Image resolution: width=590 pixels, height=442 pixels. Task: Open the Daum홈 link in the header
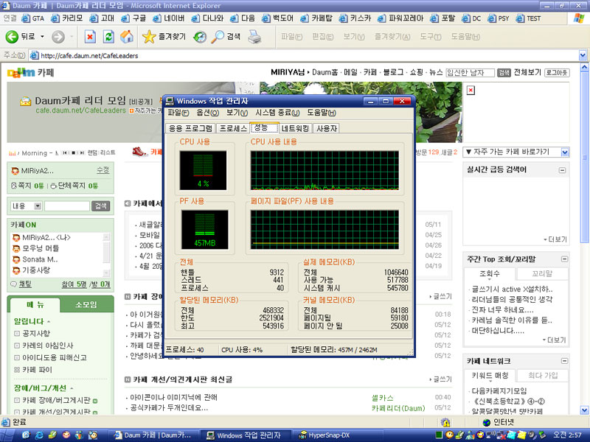(324, 72)
